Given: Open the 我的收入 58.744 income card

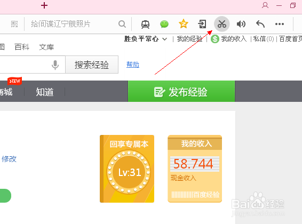Looking at the screenshot, I should click(x=195, y=169).
